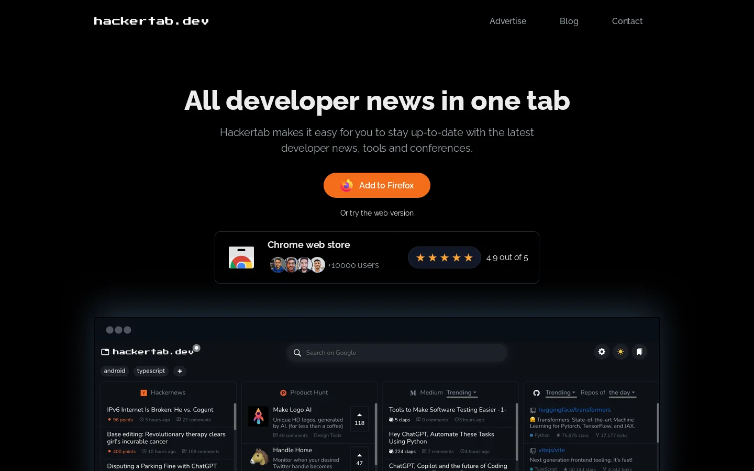The width and height of the screenshot is (754, 471).
Task: Click '224 claps' on ChatGPT article
Action: (x=402, y=452)
